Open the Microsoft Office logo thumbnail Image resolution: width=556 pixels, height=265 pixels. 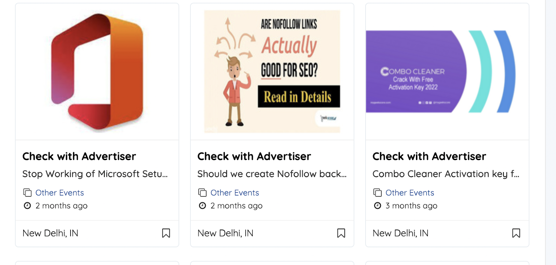pos(97,72)
